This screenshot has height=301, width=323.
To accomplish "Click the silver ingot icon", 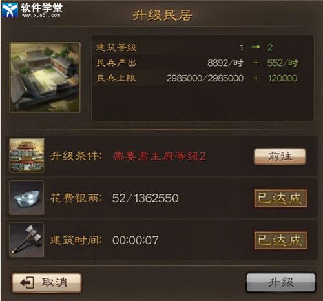I will click(x=26, y=198).
